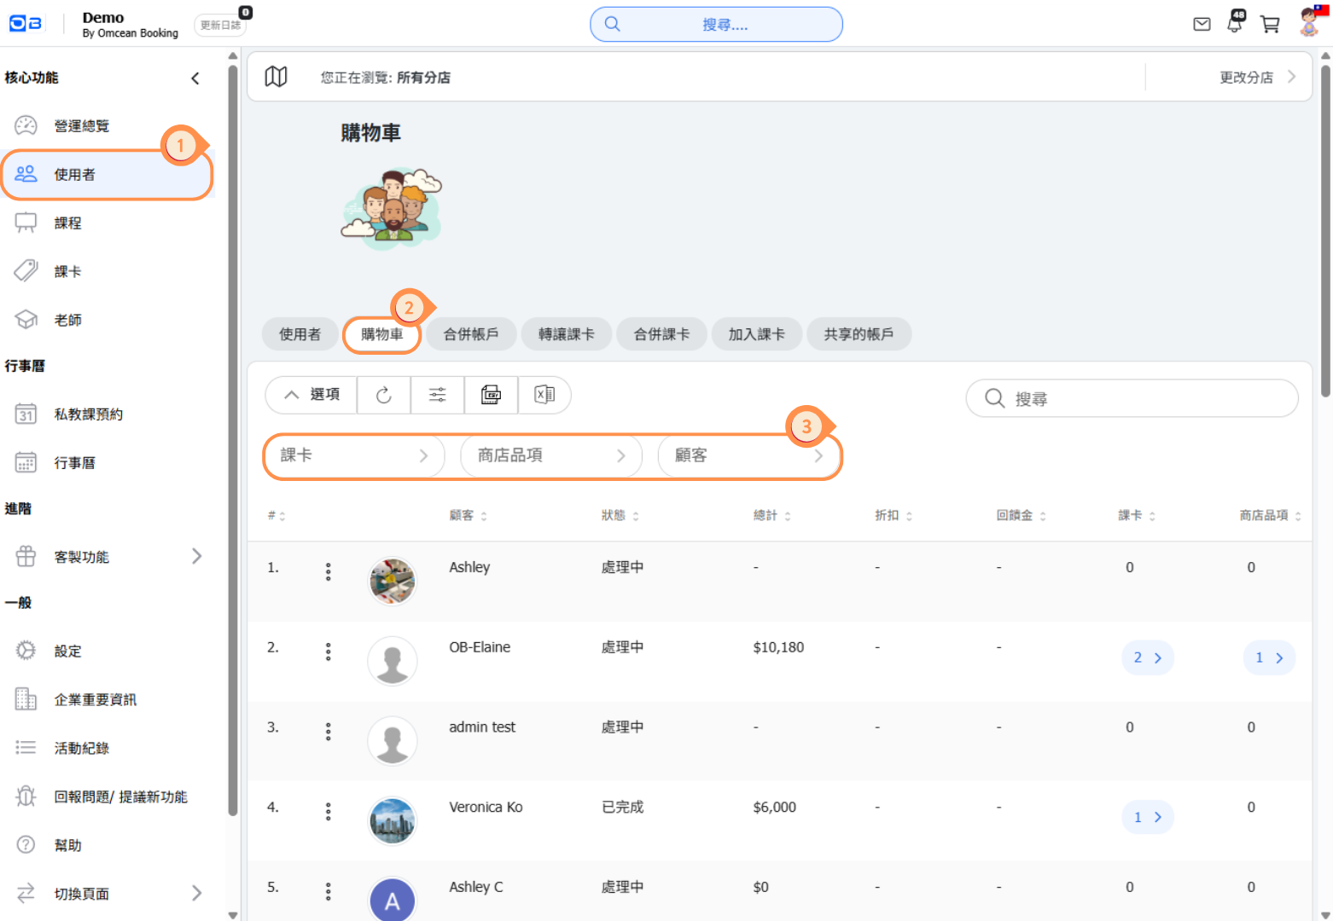View Veronica Ko's 課卡 count badge
The image size is (1333, 921).
pos(1147,817)
